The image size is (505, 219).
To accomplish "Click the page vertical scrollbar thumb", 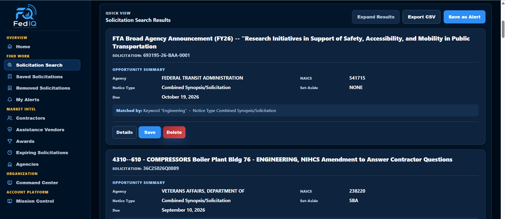I will (503, 29).
